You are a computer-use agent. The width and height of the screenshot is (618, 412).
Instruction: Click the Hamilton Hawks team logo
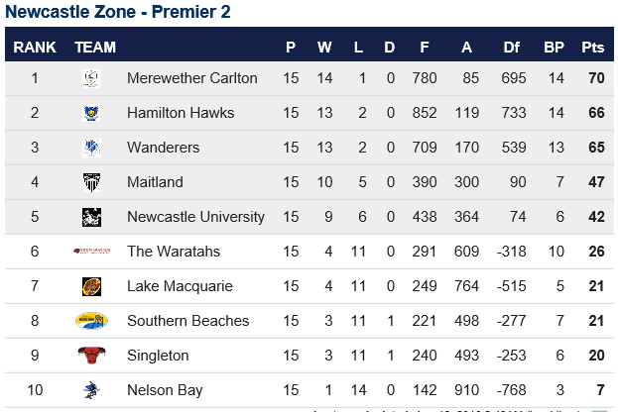pos(91,113)
